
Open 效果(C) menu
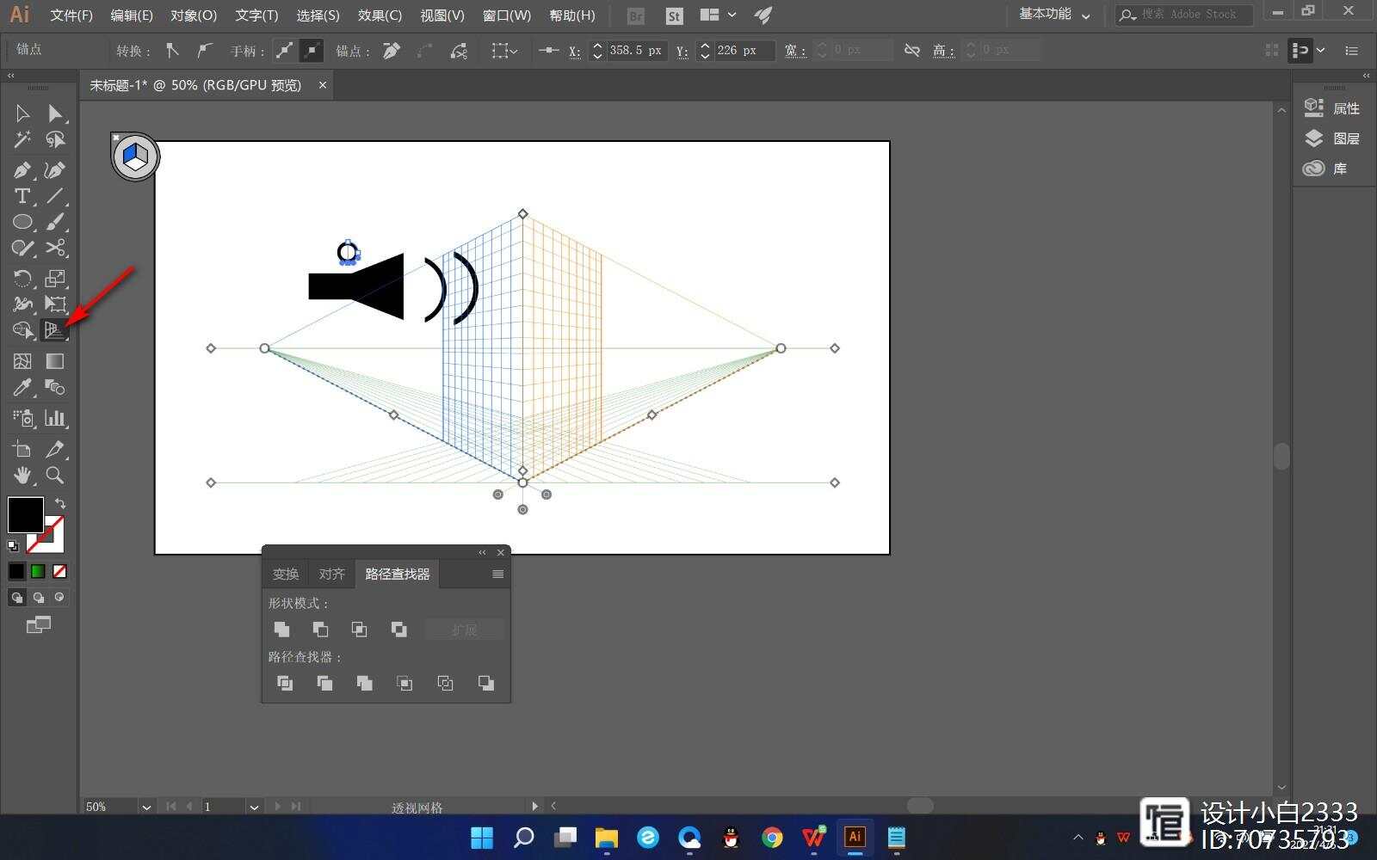380,15
